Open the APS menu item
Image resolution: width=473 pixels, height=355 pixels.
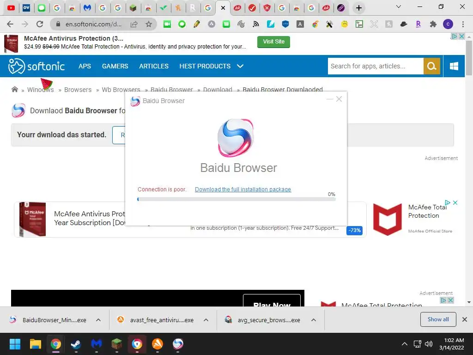coord(85,66)
